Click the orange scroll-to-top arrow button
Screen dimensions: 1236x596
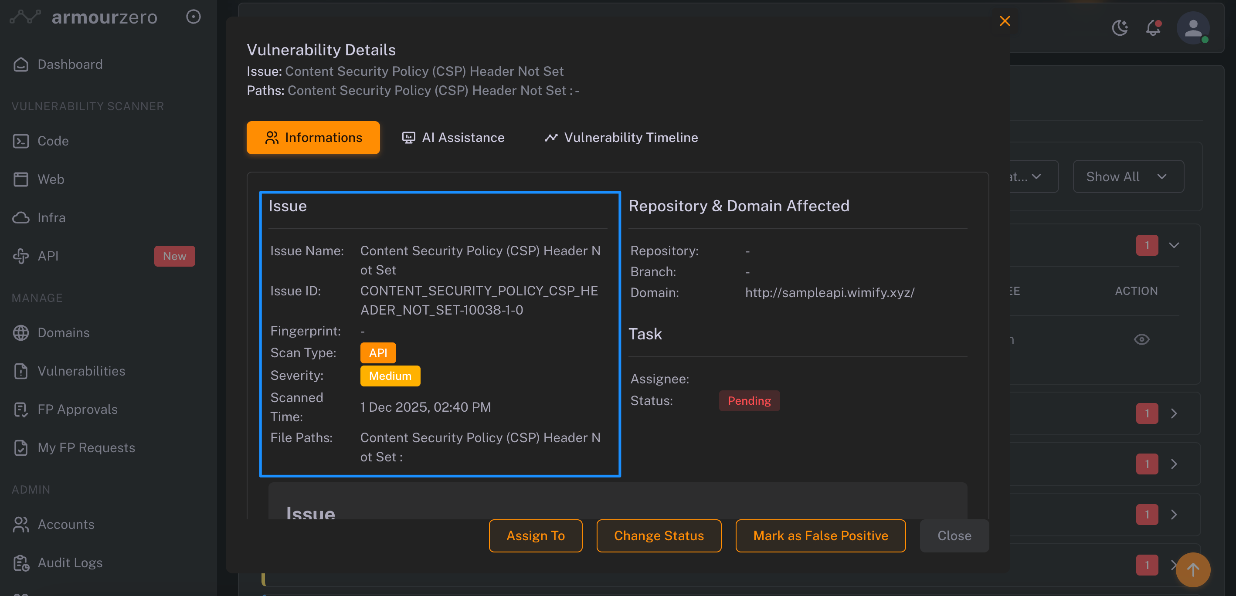click(1193, 569)
